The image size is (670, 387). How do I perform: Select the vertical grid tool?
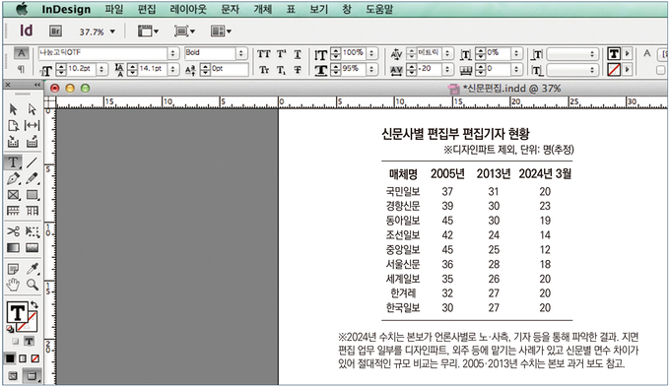click(x=33, y=211)
